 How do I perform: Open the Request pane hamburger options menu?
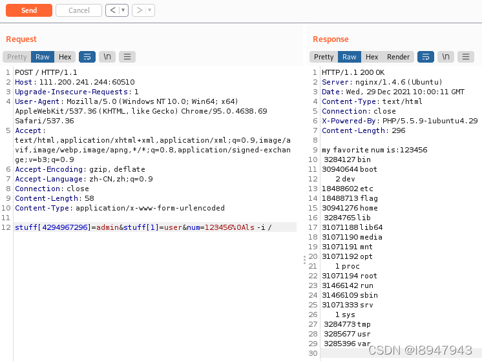tap(127, 57)
